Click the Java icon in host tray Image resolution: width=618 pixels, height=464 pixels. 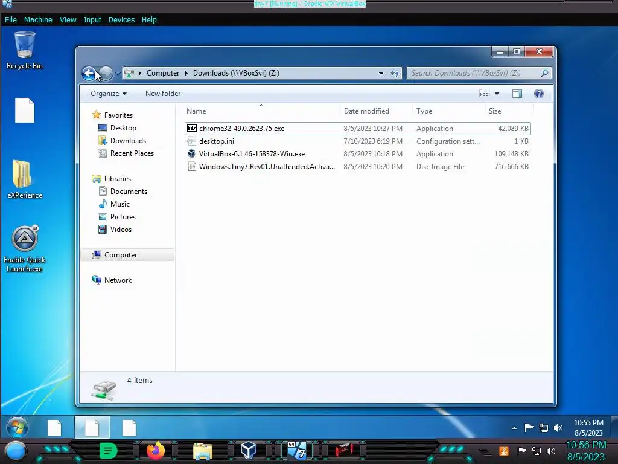click(x=503, y=451)
